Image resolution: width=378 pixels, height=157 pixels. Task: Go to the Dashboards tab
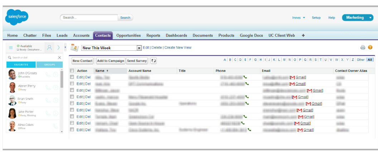pyautogui.click(x=176, y=35)
